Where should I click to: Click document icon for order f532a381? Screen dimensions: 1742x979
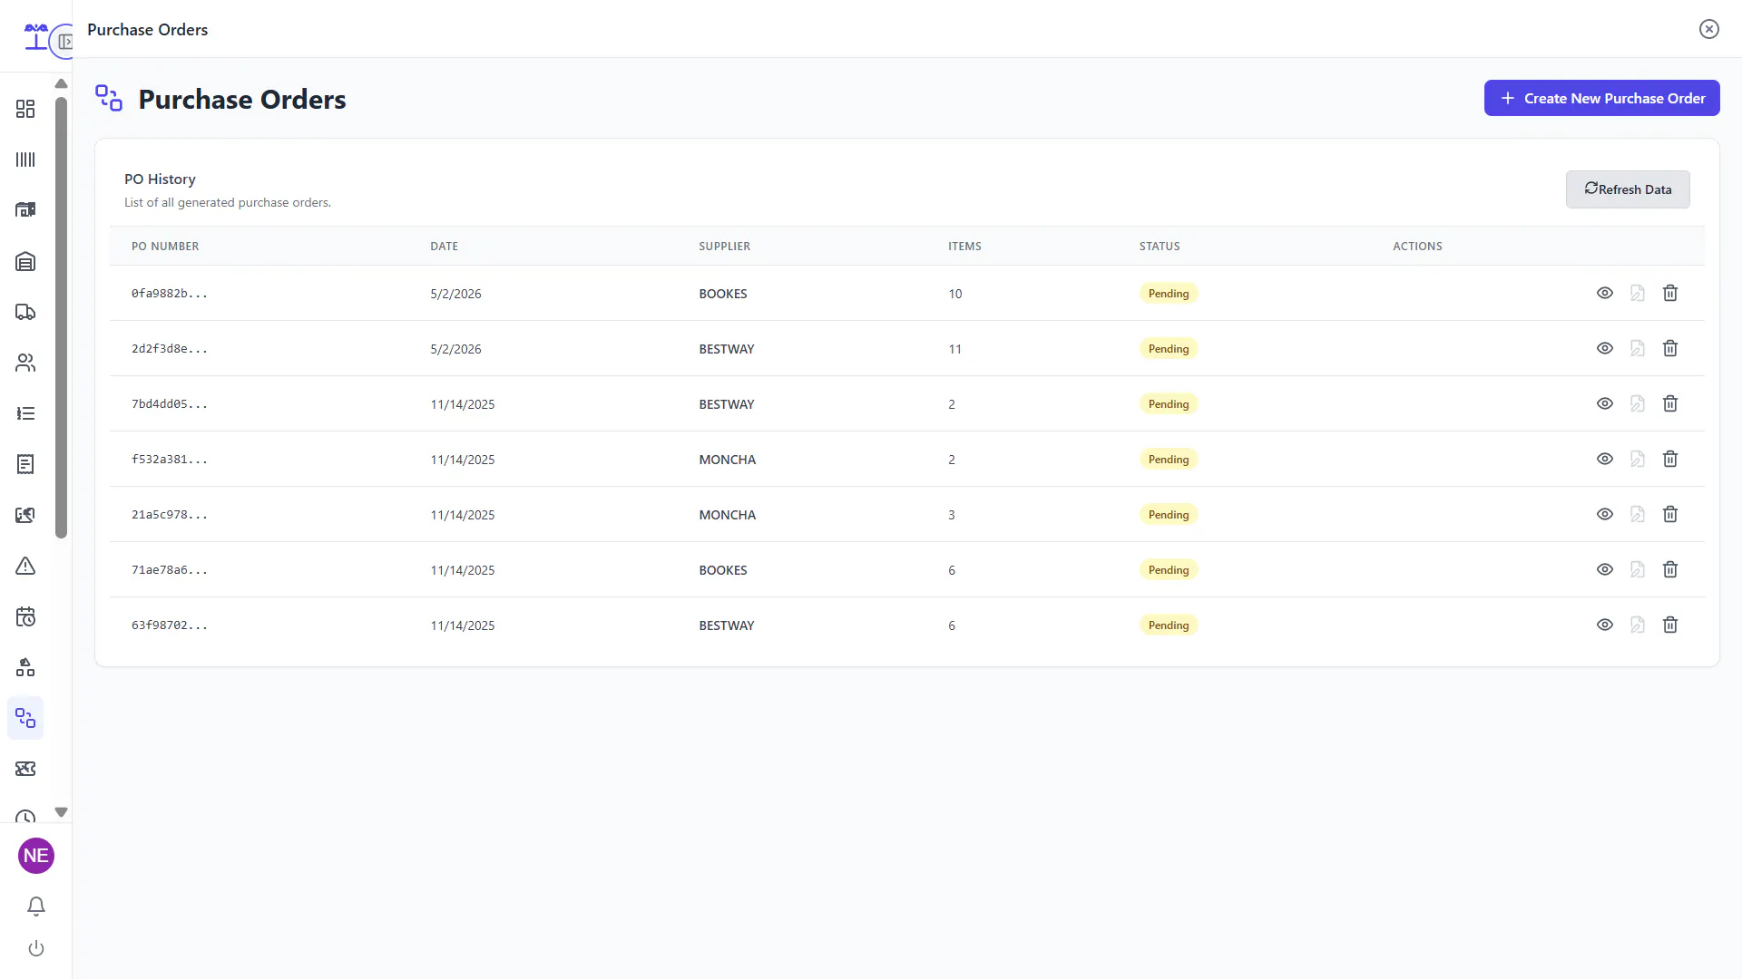click(1638, 459)
